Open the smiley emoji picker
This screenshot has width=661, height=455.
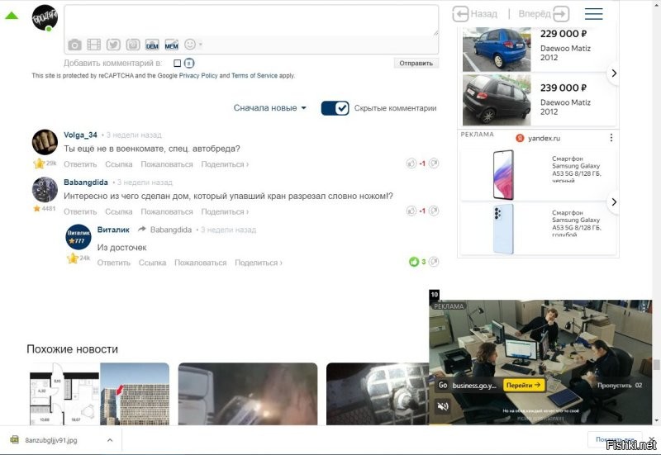(x=190, y=45)
